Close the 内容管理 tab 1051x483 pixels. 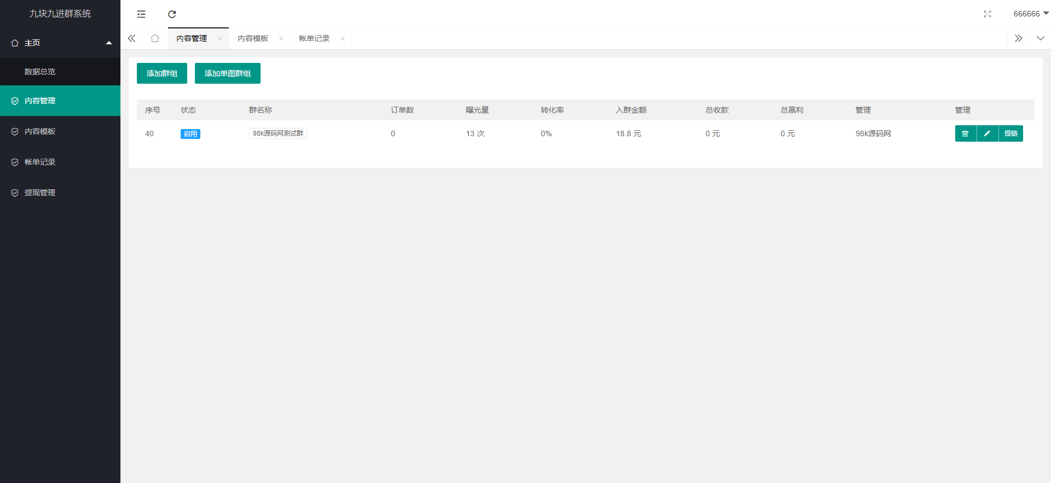coord(220,38)
